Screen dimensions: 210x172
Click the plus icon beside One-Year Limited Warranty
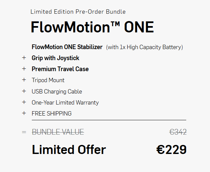click(x=24, y=102)
